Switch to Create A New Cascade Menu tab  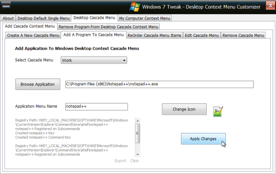coord(33,35)
